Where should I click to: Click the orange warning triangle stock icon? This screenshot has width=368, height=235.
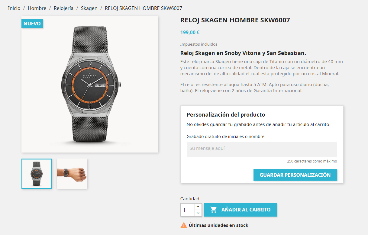tap(184, 225)
